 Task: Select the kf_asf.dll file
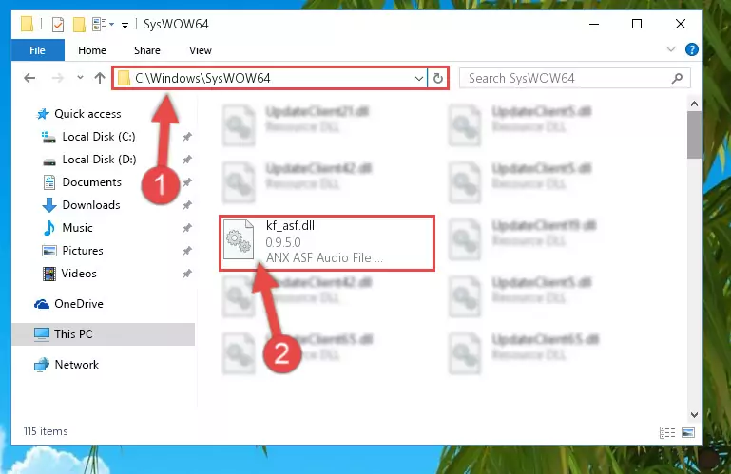[327, 242]
